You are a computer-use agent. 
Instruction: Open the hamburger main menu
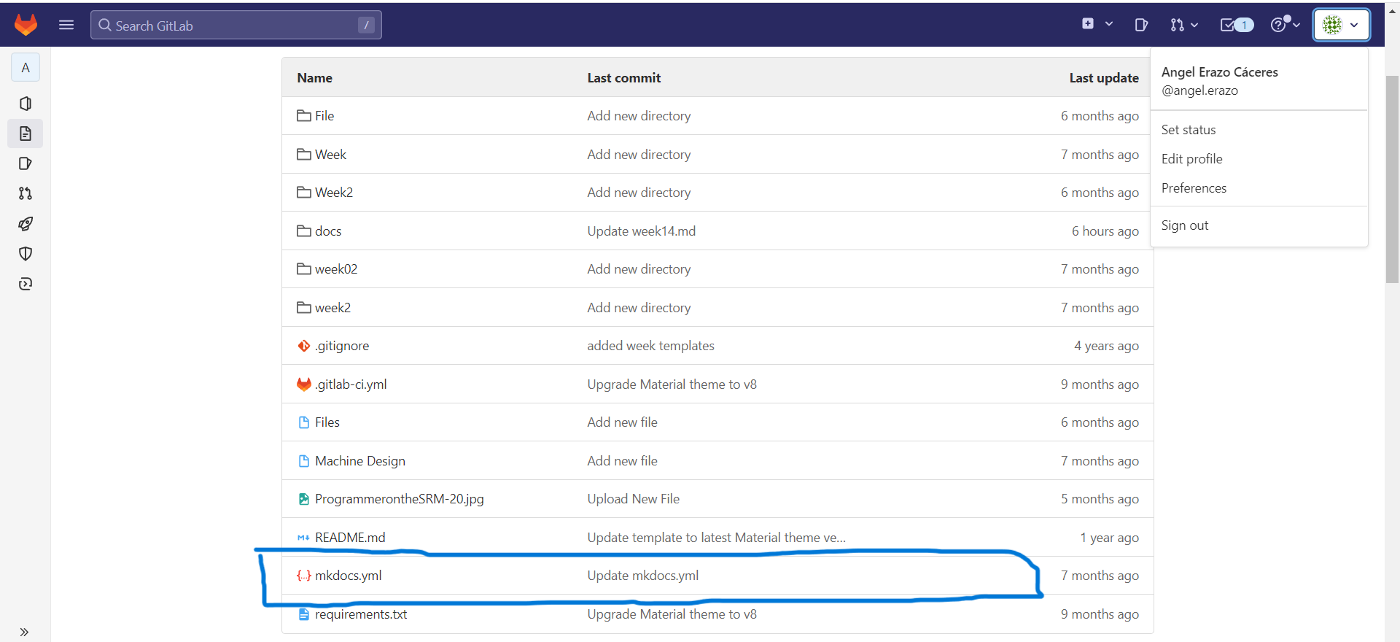pyautogui.click(x=66, y=25)
